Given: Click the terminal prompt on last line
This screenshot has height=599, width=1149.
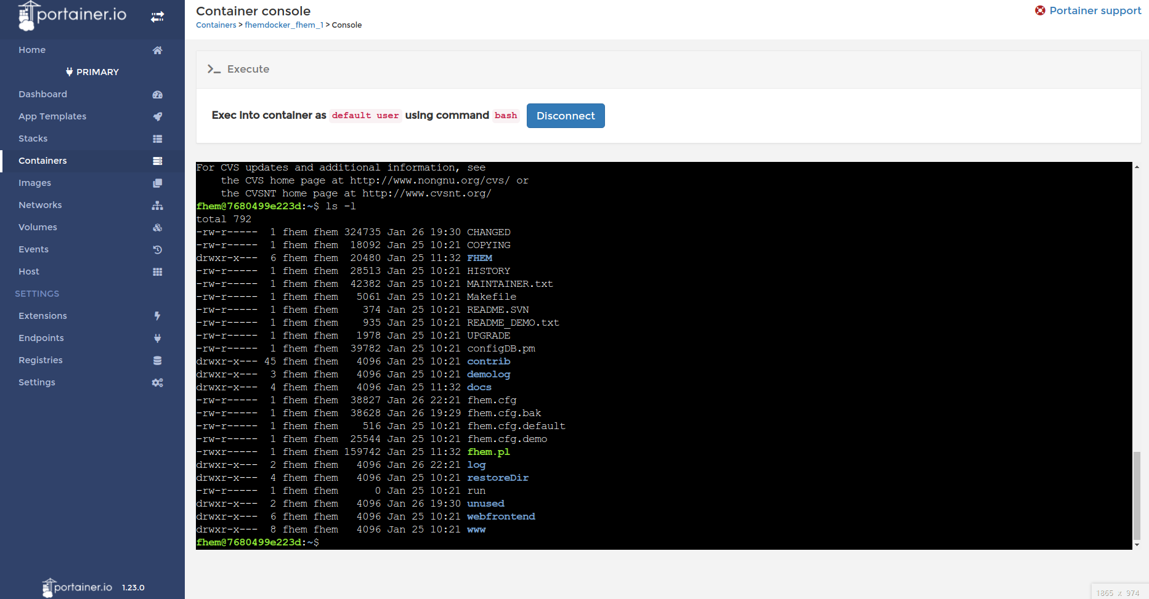Looking at the screenshot, I should [x=258, y=542].
